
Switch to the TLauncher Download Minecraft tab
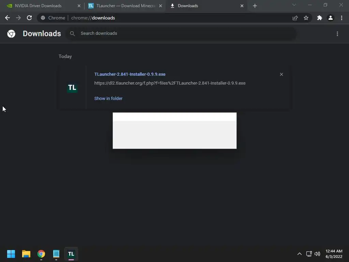tap(126, 6)
